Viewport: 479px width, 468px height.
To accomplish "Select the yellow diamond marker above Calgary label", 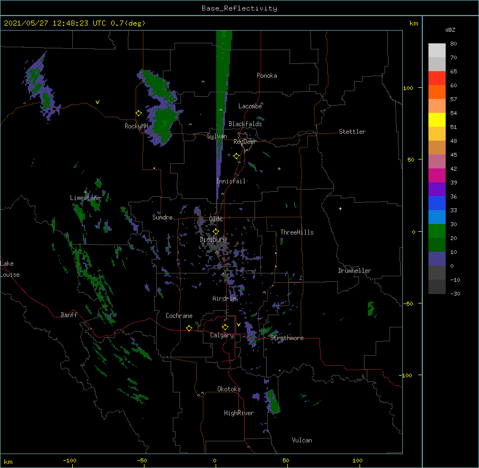I will (x=225, y=327).
